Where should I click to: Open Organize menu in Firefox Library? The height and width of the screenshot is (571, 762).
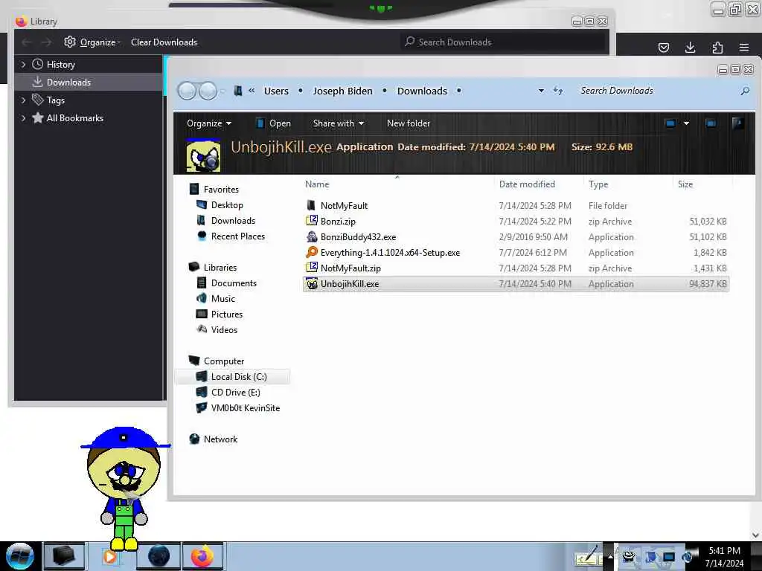tap(92, 42)
